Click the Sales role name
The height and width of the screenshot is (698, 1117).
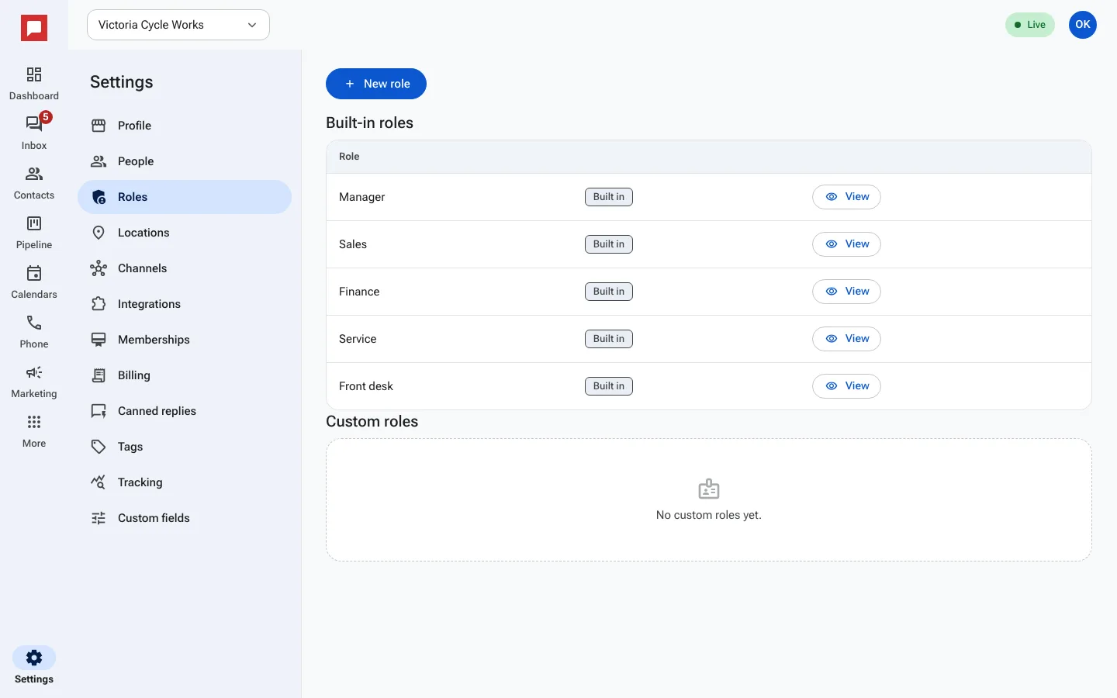pos(353,244)
